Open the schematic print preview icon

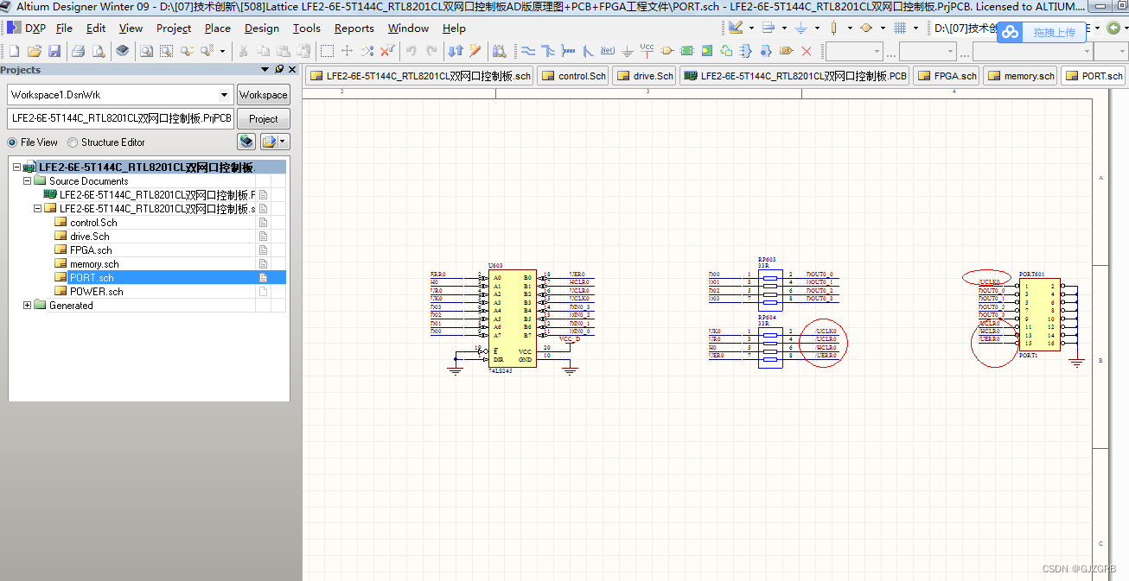click(x=98, y=51)
